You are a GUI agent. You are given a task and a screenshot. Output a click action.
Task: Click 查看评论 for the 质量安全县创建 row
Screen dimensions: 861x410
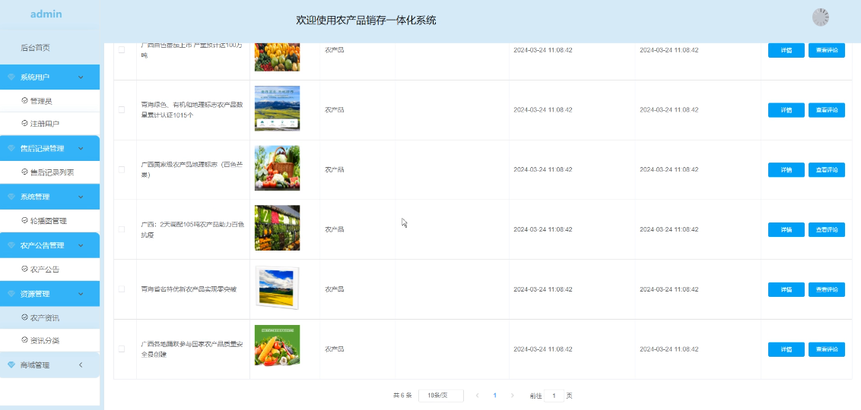827,348
